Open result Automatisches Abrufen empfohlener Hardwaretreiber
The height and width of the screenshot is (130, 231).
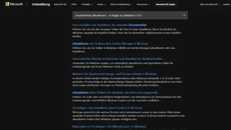pyautogui.click(x=119, y=59)
